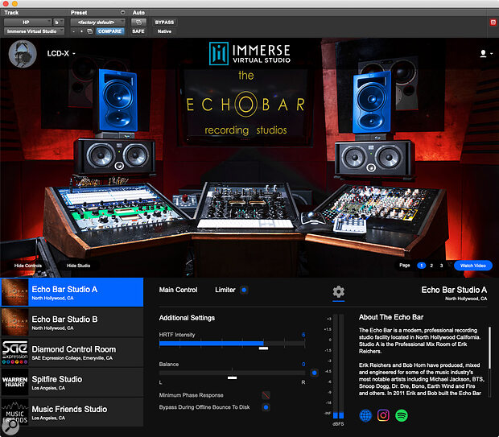Click the Balance value 0
499x437 pixels.
303,364
